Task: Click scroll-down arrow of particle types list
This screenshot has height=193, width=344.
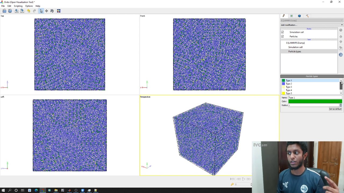Action: click(341, 93)
